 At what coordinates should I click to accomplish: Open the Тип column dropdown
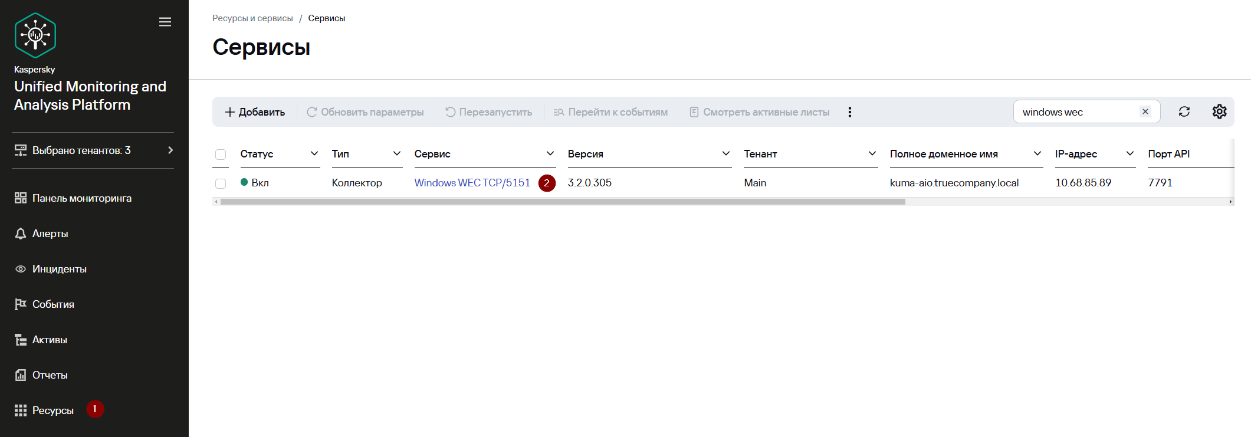point(397,154)
